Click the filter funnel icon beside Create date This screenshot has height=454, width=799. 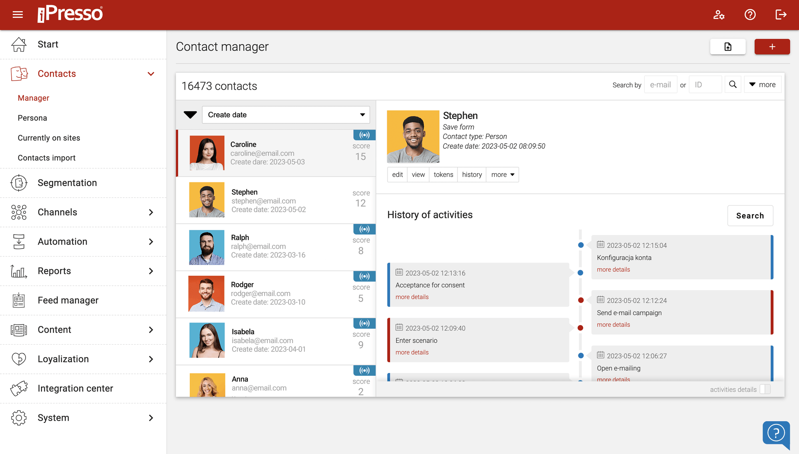click(x=190, y=114)
